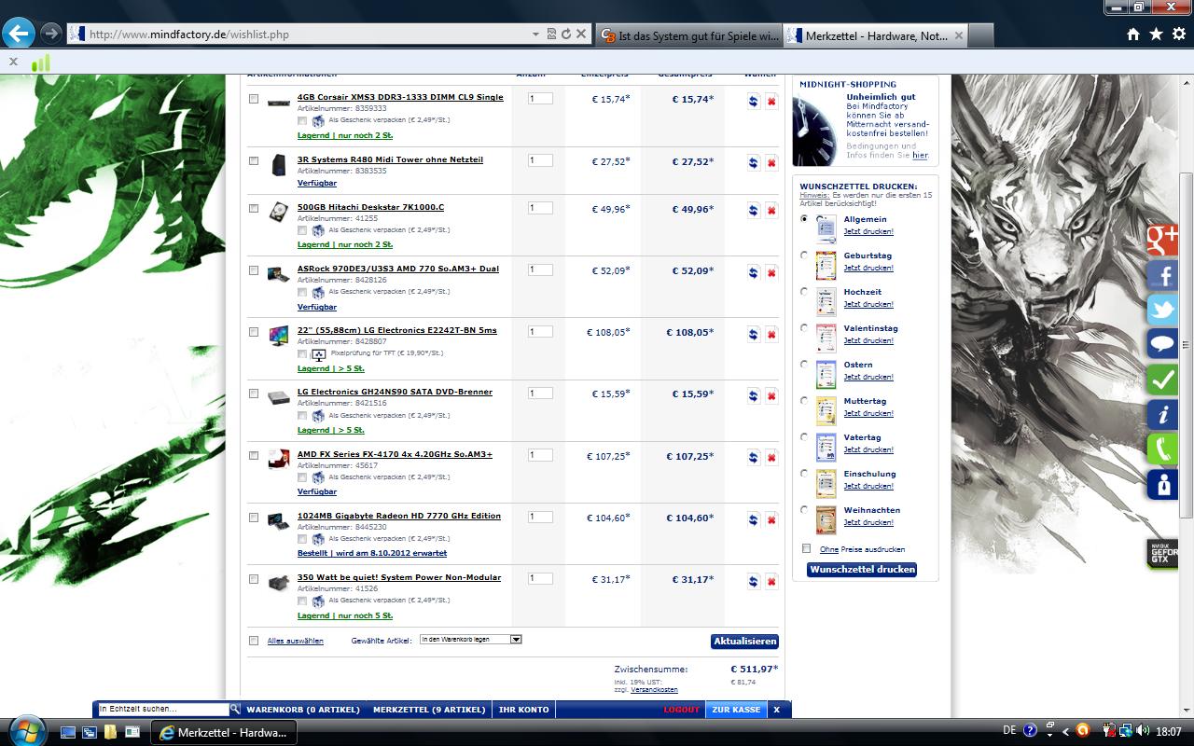Open the Versandkosten link

pyautogui.click(x=654, y=689)
